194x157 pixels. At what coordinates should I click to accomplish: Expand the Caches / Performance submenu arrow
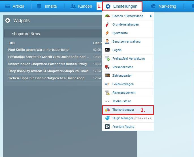tap(151, 16)
